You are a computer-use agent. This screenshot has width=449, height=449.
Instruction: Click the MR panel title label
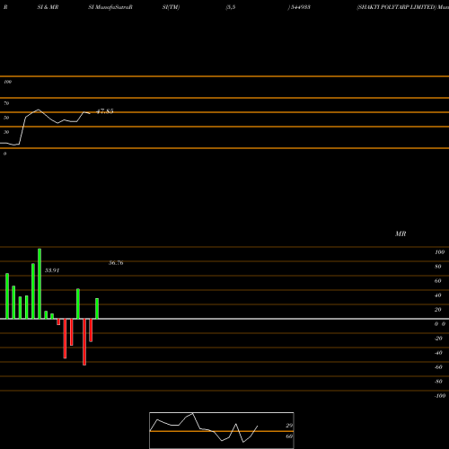pos(401,233)
